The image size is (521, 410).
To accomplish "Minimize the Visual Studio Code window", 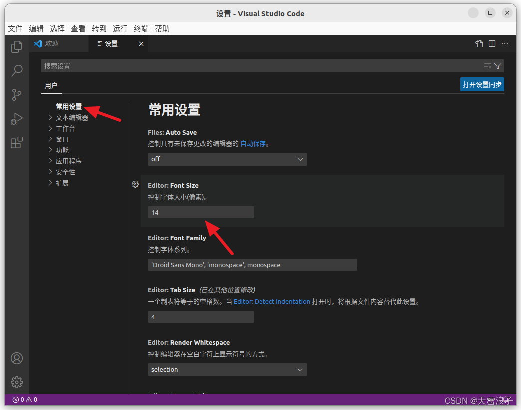I will 473,13.
